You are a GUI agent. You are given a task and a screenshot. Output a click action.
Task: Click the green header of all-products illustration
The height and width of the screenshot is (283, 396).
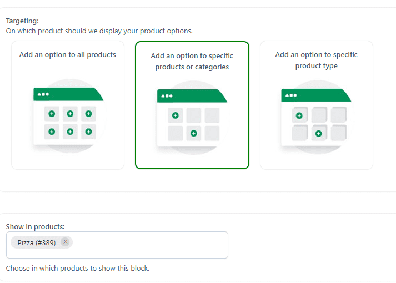(x=68, y=94)
